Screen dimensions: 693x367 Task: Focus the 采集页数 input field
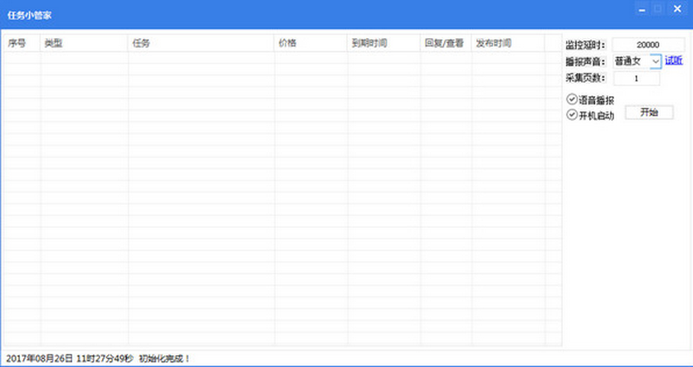pos(637,79)
